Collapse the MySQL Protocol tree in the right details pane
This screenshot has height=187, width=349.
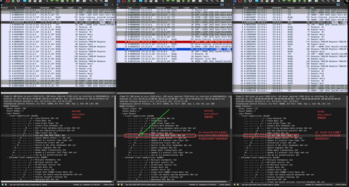235,106
